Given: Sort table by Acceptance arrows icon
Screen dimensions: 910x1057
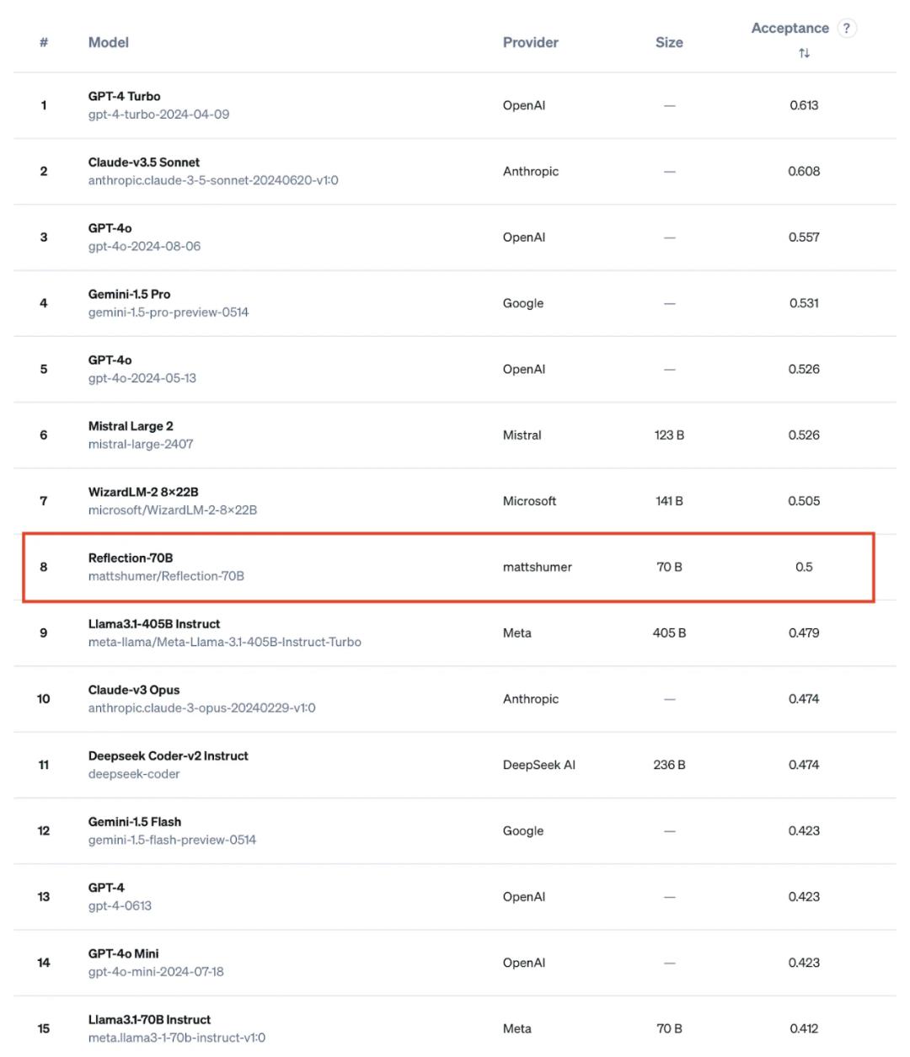Looking at the screenshot, I should pos(804,53).
